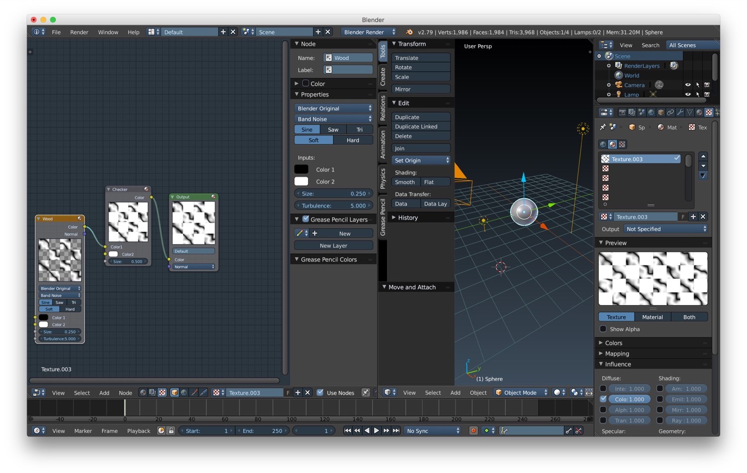The height and width of the screenshot is (473, 747).
Task: Click object texture source cube icon
Action: (174, 393)
